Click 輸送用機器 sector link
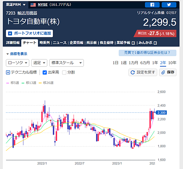 (27, 13)
